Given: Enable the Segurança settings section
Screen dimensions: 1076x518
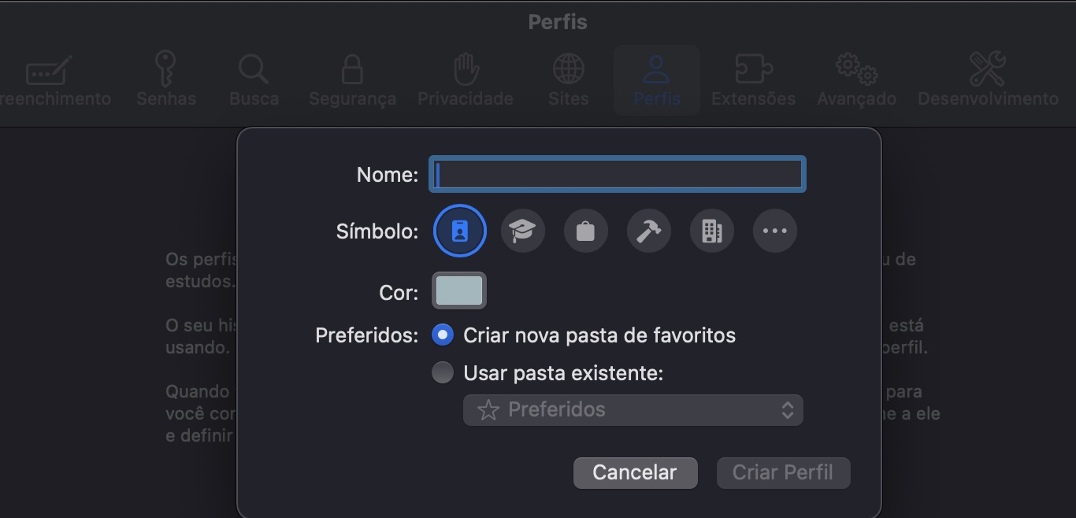Looking at the screenshot, I should pyautogui.click(x=351, y=79).
